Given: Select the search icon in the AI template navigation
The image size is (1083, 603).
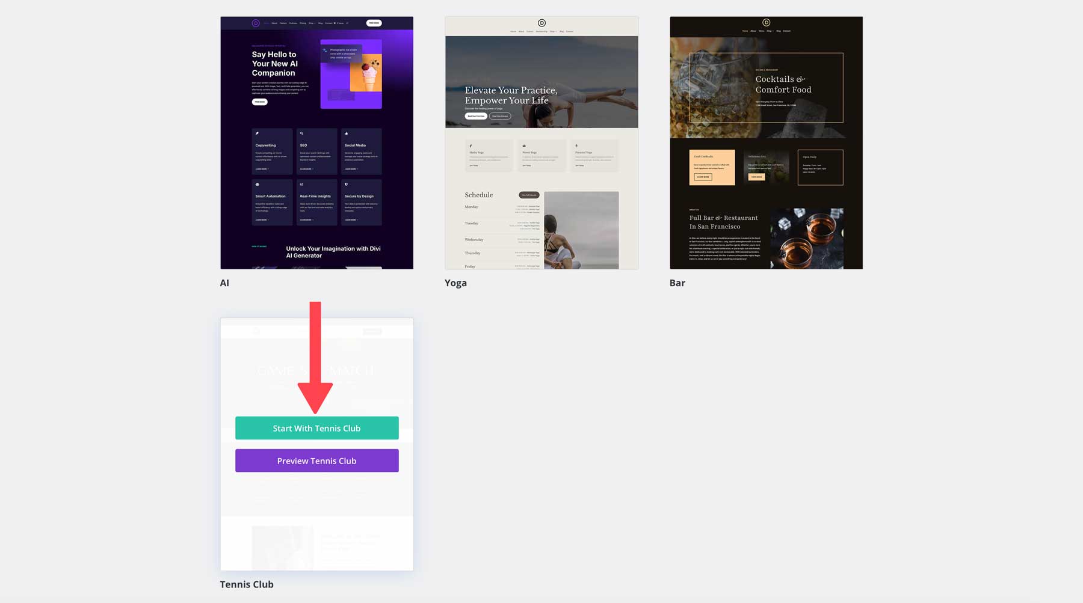Looking at the screenshot, I should point(347,23).
